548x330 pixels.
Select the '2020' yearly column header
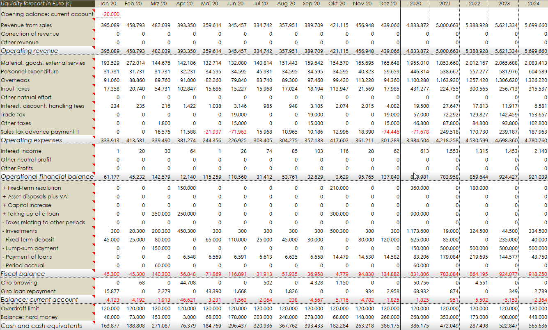(415, 4)
